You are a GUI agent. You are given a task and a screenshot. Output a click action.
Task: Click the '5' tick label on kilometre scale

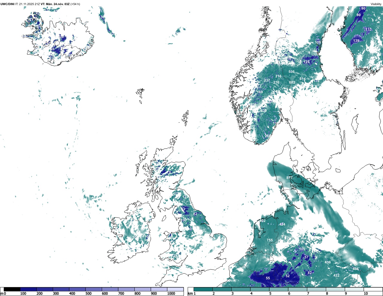(x=270, y=294)
